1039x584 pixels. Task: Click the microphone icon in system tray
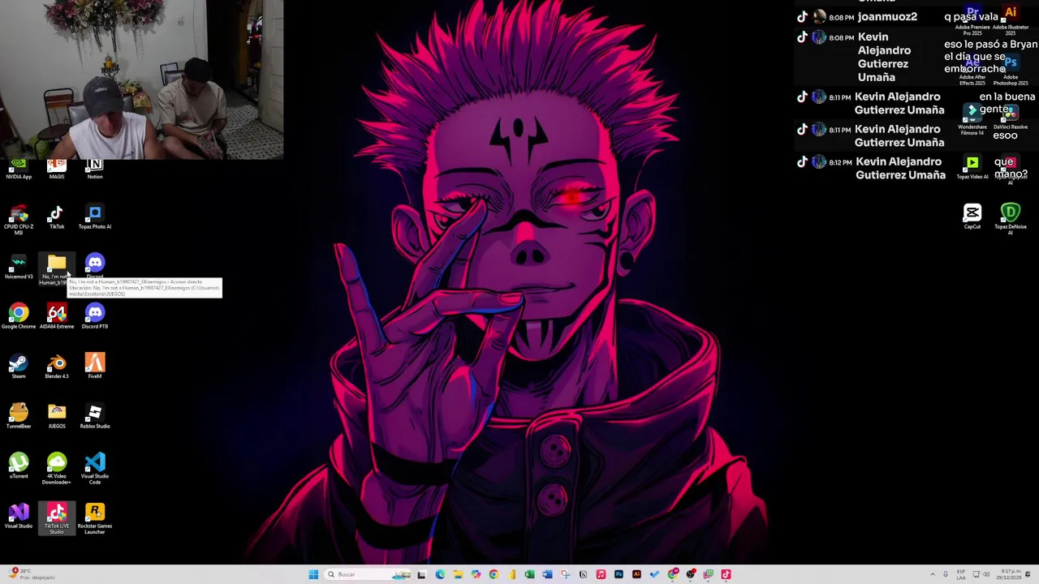coord(945,574)
